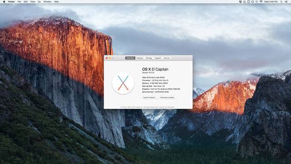Open the Go menu

[x=40, y=2]
